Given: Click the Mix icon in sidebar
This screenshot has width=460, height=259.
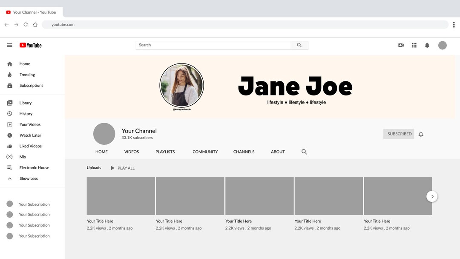Looking at the screenshot, I should [x=9, y=157].
